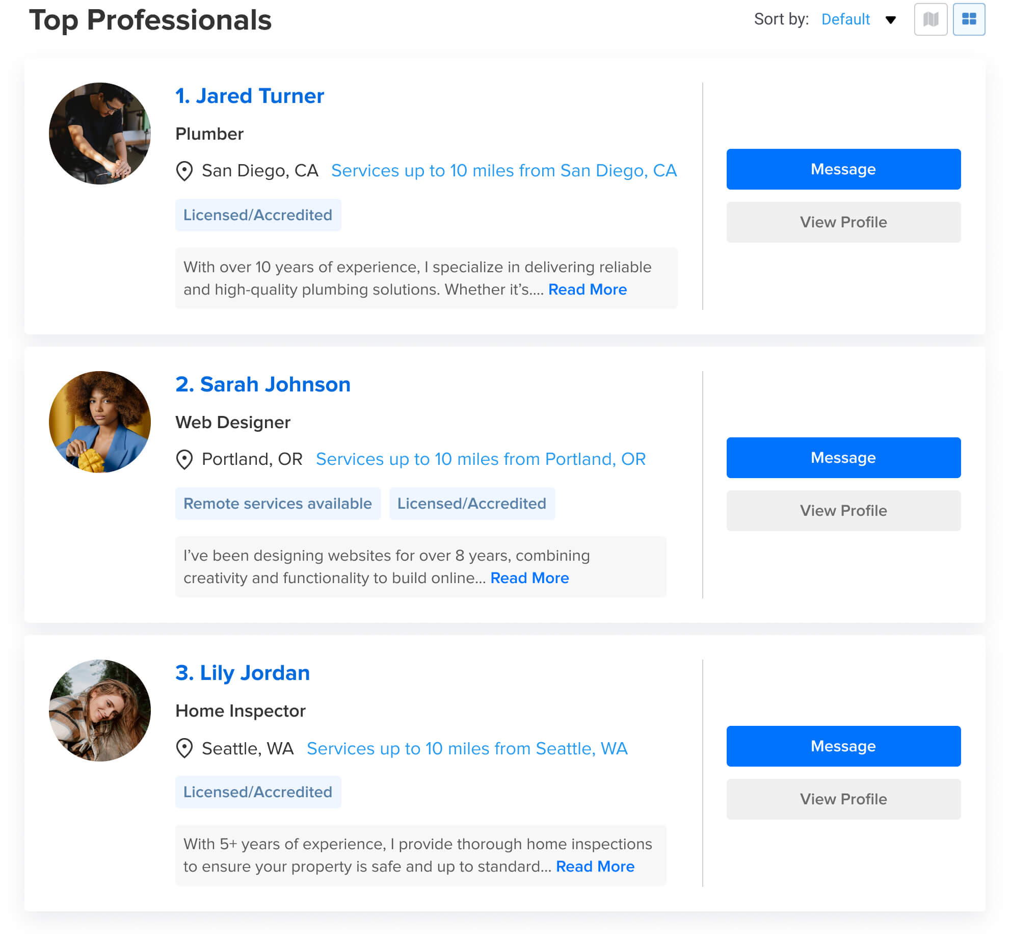Open Jared Turner's name link
Screen dimensions: 1010x944
point(250,96)
